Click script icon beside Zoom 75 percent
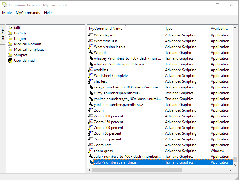239x180 pixels. click(x=91, y=139)
